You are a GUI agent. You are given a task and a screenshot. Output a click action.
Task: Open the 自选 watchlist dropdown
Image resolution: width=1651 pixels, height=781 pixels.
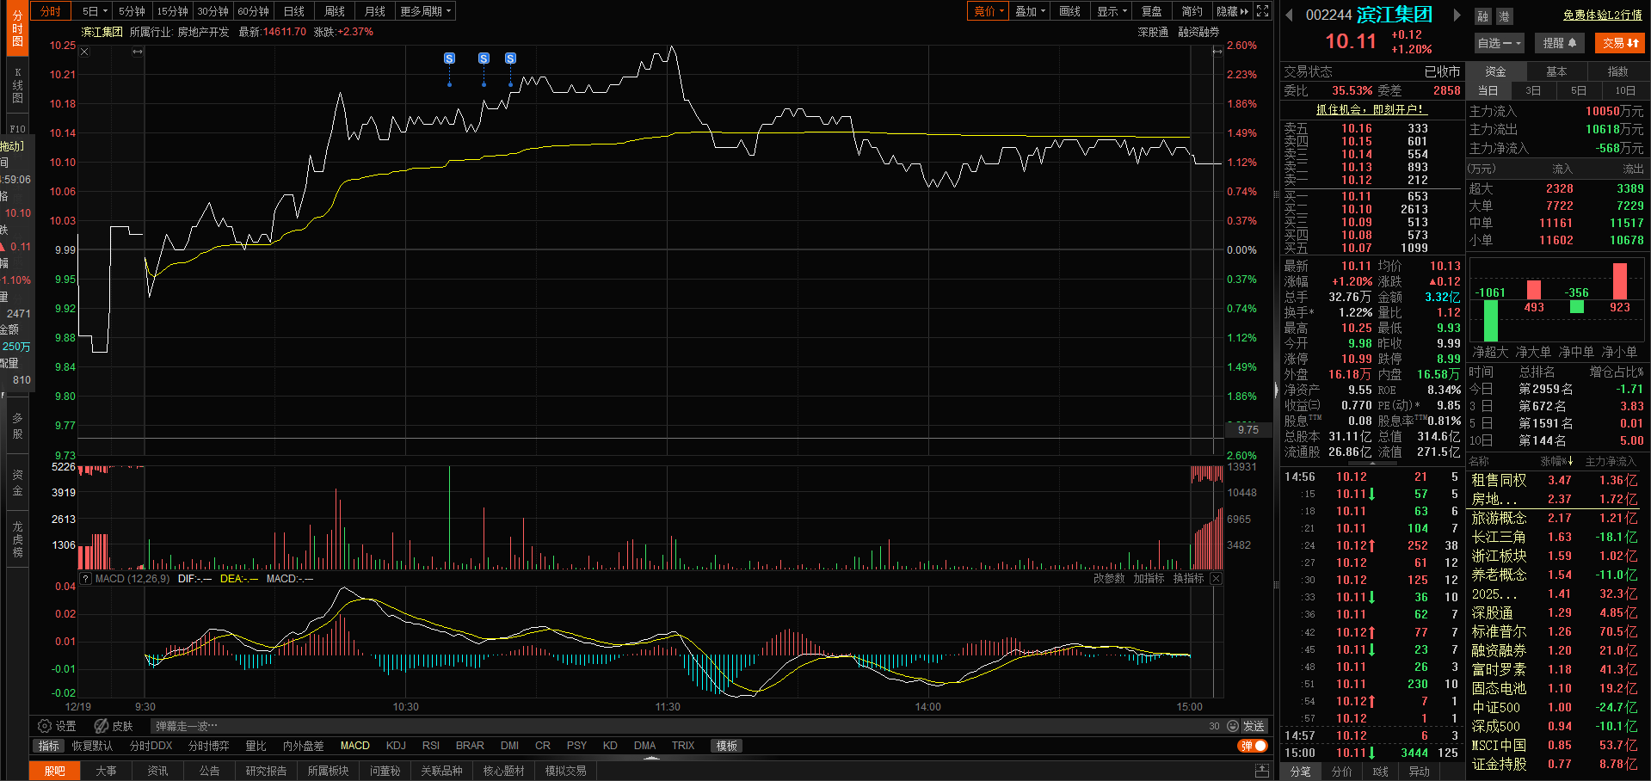(1500, 43)
